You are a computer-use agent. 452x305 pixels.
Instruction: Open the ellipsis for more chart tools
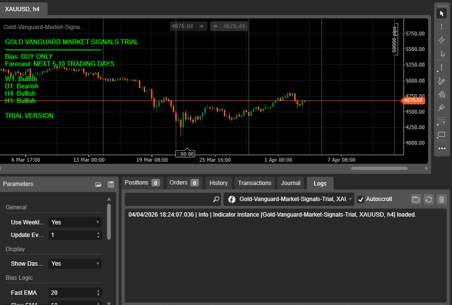[x=441, y=149]
